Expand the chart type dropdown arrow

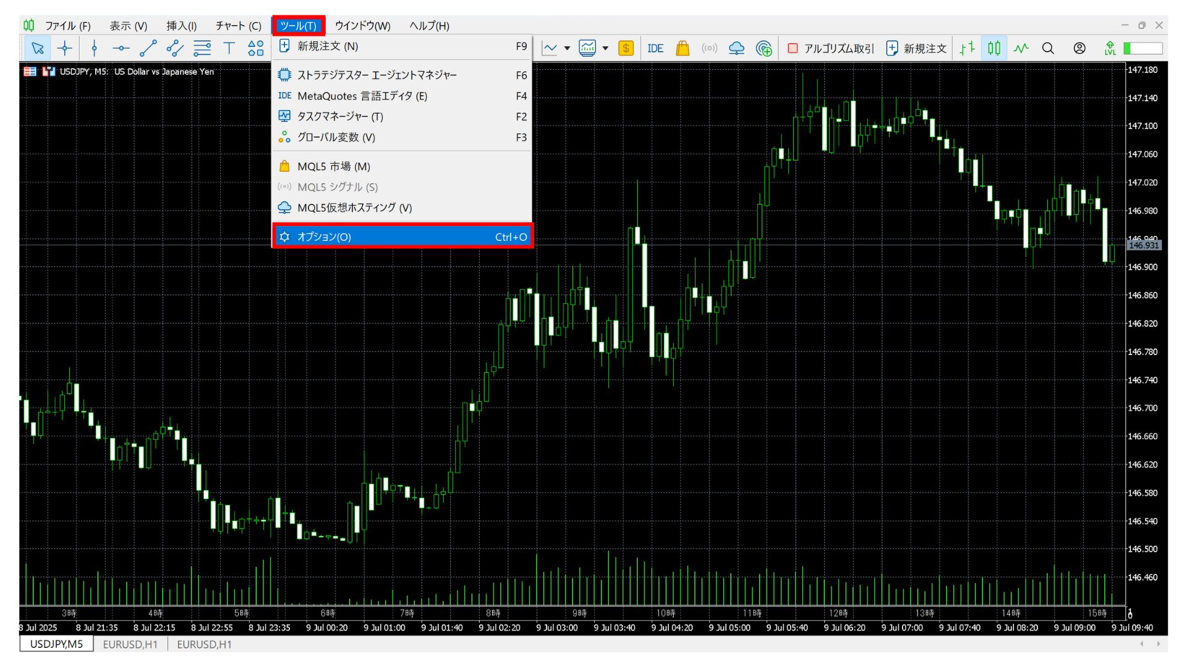567,48
